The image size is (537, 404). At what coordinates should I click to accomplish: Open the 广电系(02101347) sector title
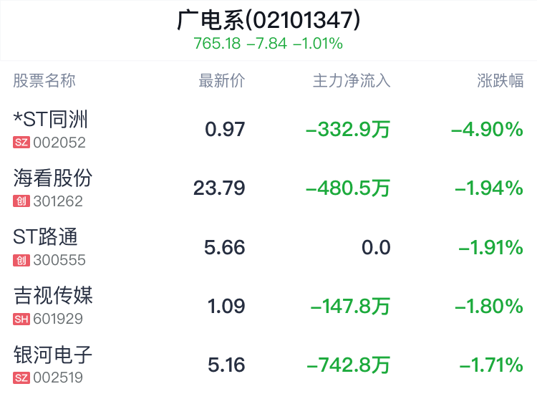[x=268, y=20]
